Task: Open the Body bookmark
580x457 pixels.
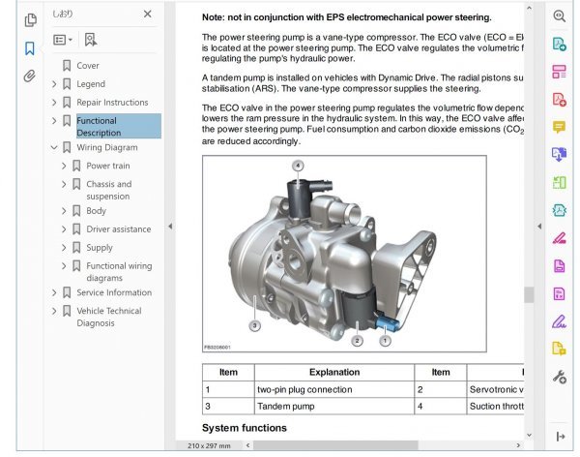Action: [96, 211]
